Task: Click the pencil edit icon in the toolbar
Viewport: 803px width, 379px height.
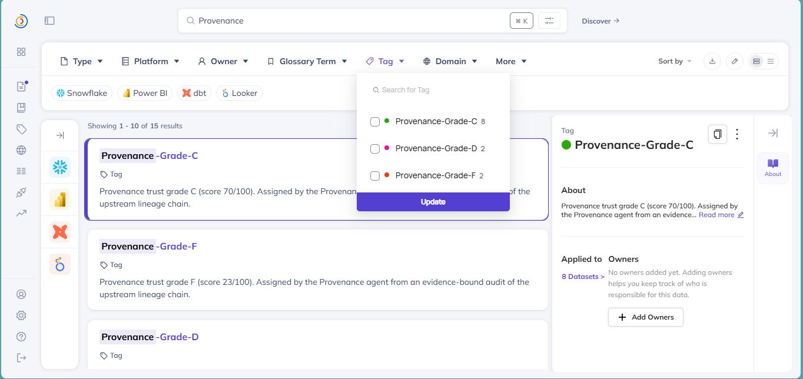Action: click(734, 61)
